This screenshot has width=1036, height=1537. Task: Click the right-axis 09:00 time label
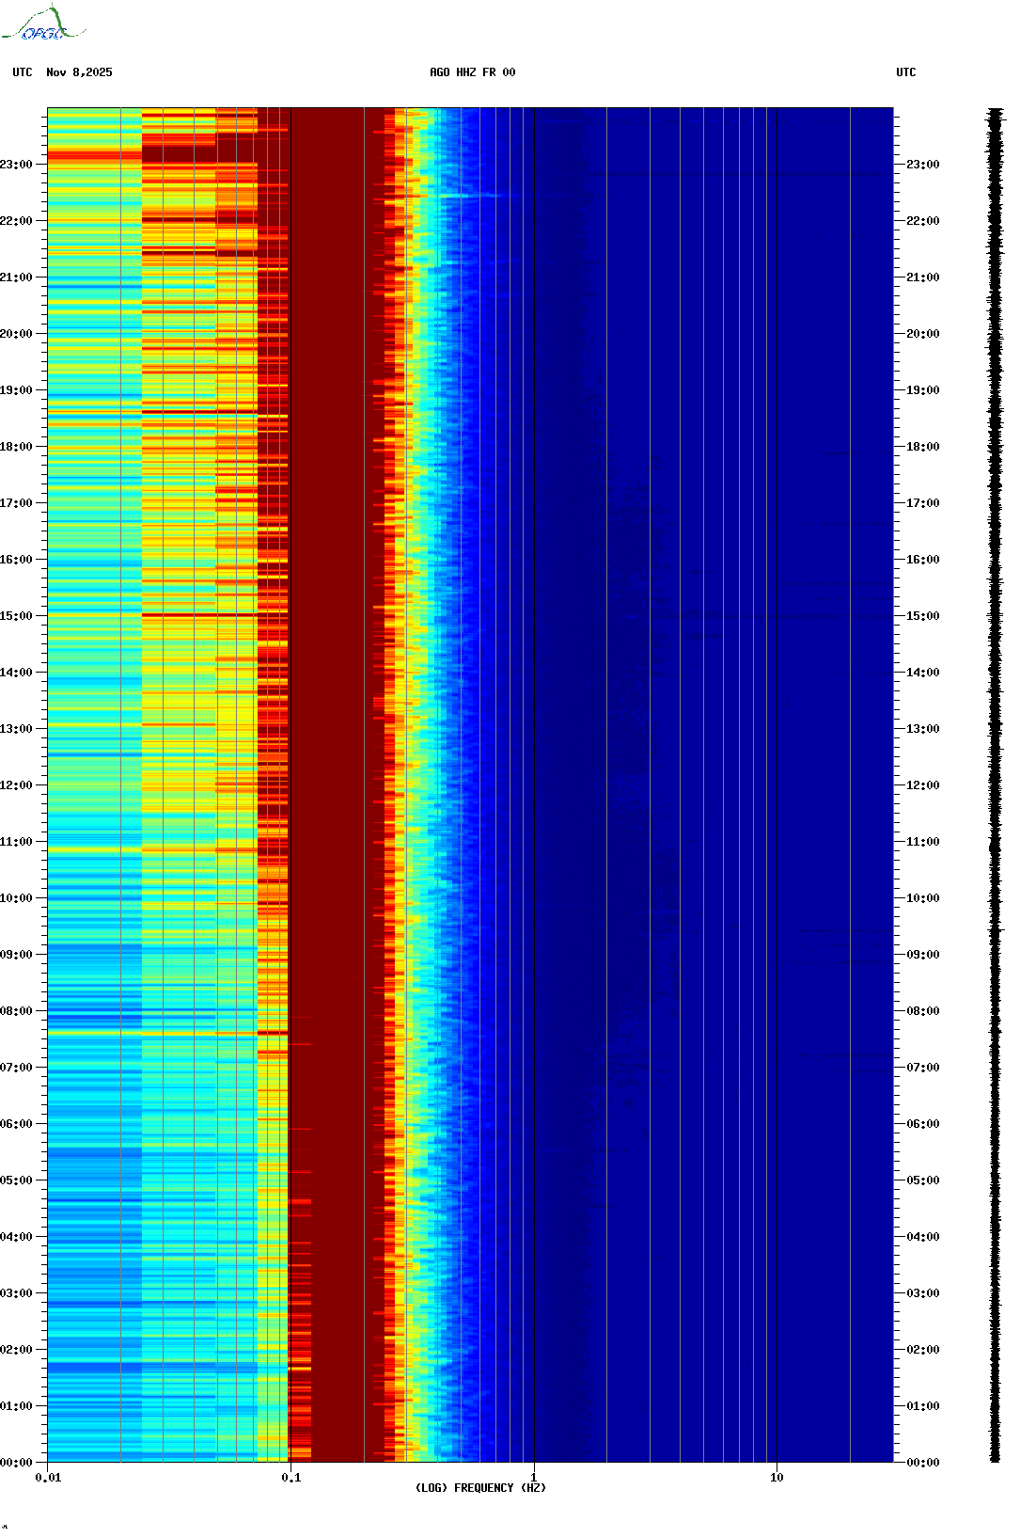[x=923, y=955]
